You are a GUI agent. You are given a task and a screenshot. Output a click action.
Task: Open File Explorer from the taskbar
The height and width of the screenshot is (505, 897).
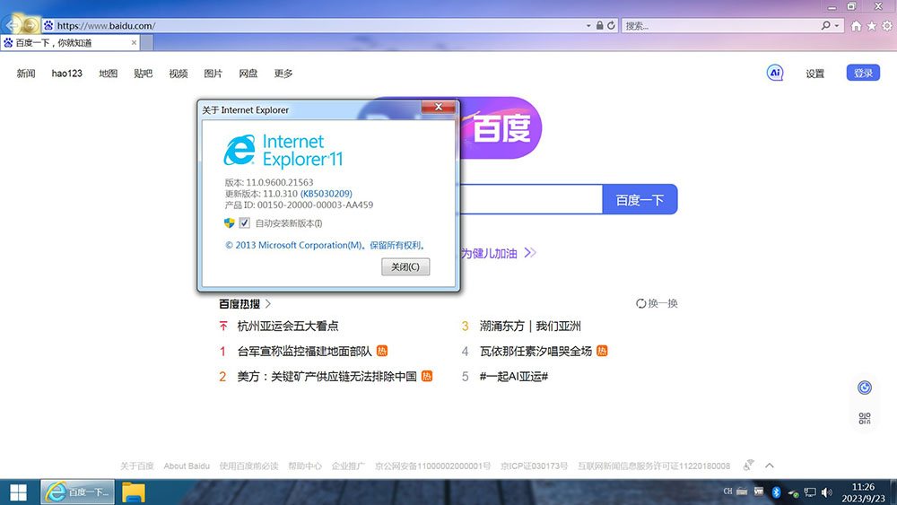pos(134,492)
